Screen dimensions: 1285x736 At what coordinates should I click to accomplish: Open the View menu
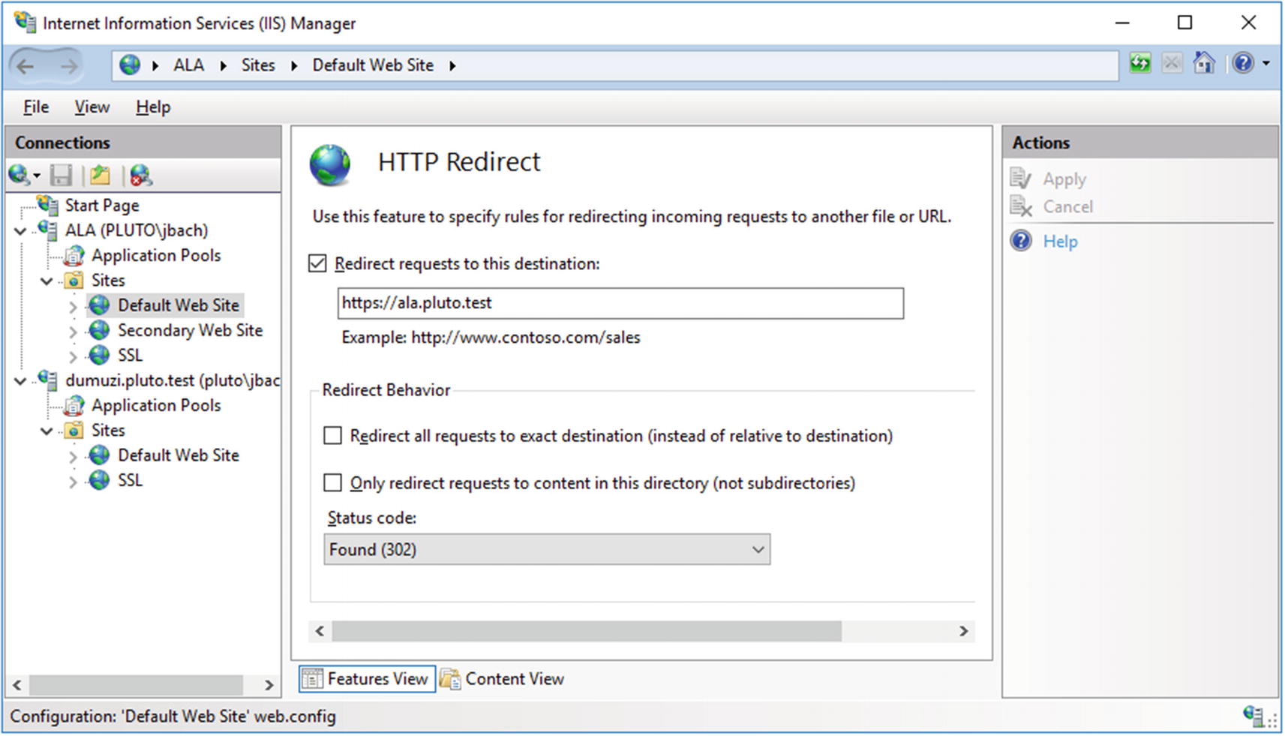click(x=92, y=107)
